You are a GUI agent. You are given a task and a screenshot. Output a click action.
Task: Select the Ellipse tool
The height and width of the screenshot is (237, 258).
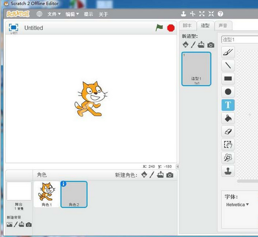(x=228, y=92)
